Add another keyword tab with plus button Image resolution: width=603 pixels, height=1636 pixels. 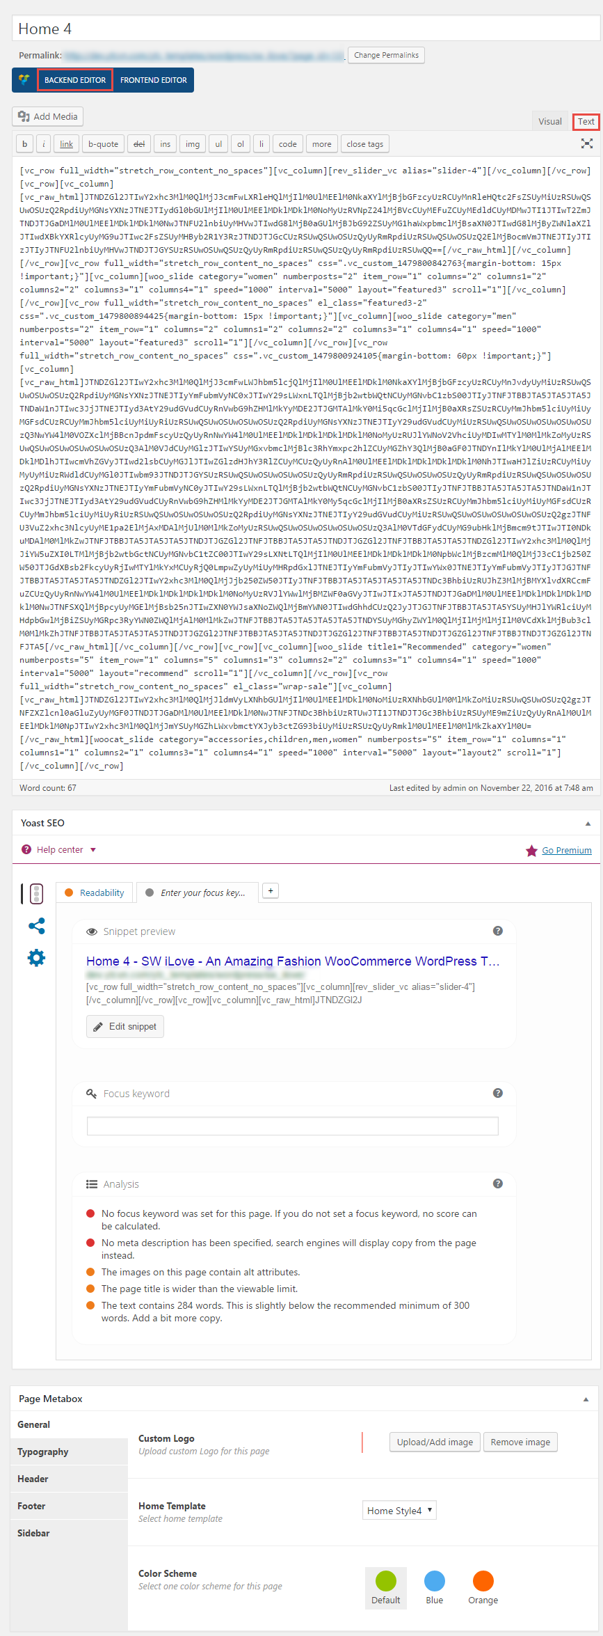coord(271,891)
